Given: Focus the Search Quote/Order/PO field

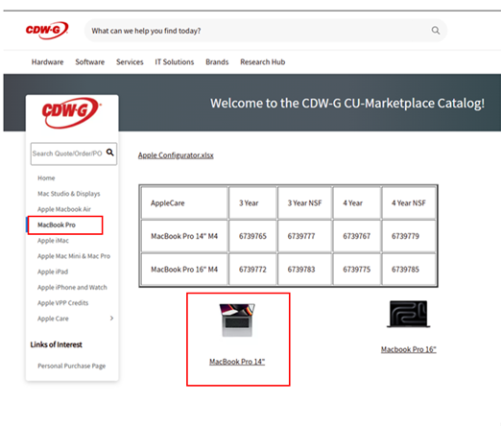Looking at the screenshot, I should 68,154.
